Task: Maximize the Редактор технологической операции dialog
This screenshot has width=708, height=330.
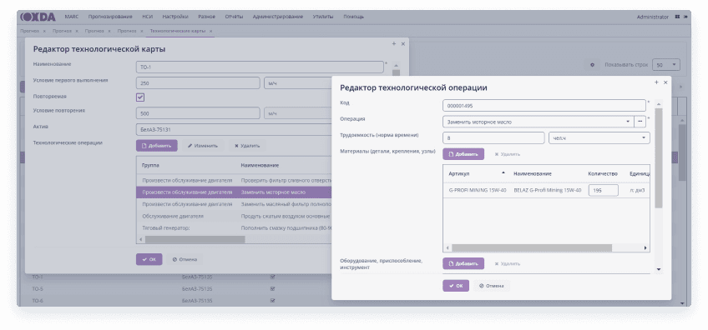Action: tap(656, 82)
